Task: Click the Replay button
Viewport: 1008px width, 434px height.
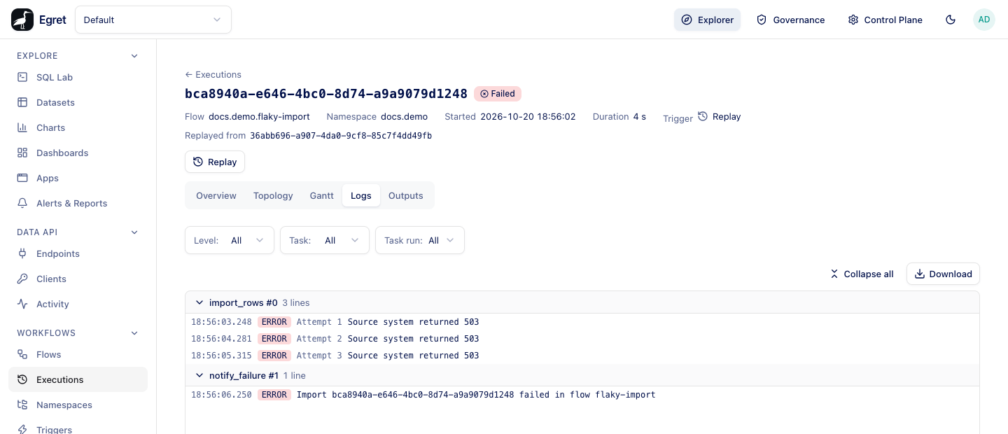Action: point(215,162)
